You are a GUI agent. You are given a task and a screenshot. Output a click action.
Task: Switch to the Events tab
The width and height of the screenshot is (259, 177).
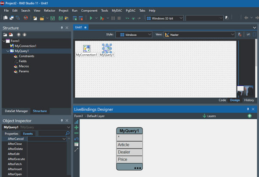(x=28, y=134)
